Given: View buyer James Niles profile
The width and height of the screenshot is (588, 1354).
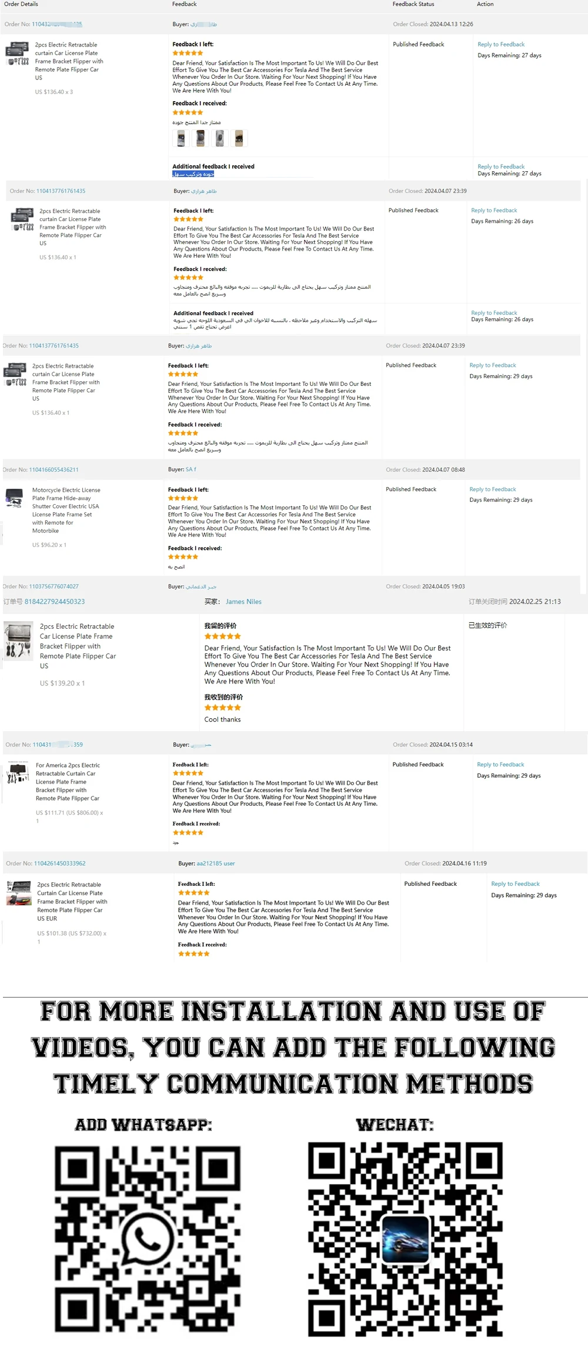Looking at the screenshot, I should coord(243,602).
